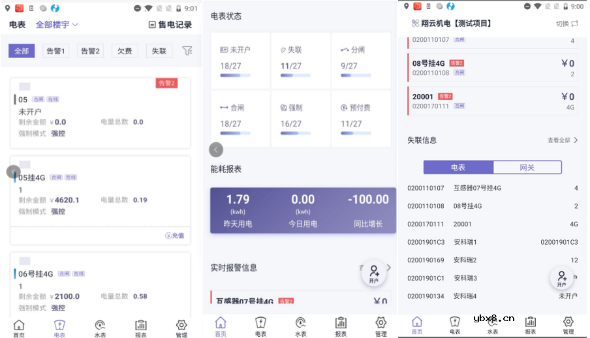Viewport: 590px width, 338px height.
Task: Open 预付费 11/27 status card
Action: click(361, 119)
